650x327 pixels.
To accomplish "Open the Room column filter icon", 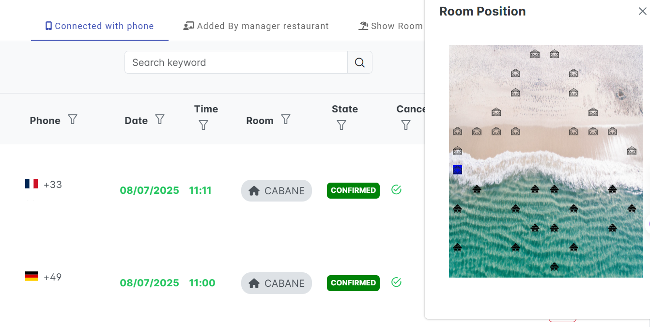I will (x=286, y=119).
